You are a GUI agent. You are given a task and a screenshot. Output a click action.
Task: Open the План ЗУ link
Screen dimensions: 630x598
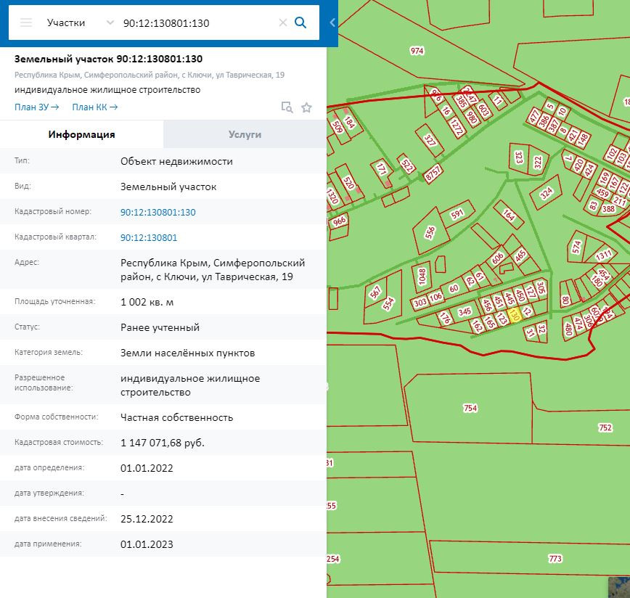click(x=36, y=107)
